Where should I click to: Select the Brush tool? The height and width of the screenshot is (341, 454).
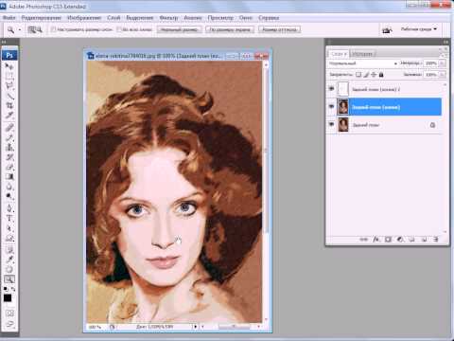coord(9,137)
